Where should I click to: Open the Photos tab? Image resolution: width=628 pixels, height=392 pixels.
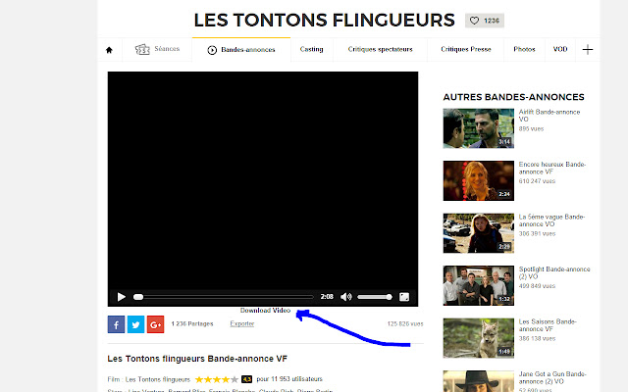(525, 49)
